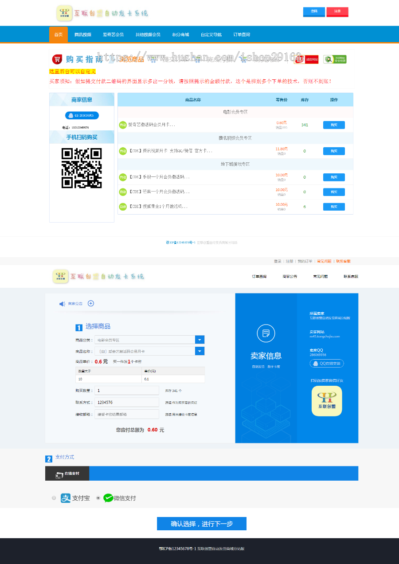This screenshot has width=399, height=564.
Task: Buy 芒果一个月会员 with 购买 button
Action: point(334,192)
